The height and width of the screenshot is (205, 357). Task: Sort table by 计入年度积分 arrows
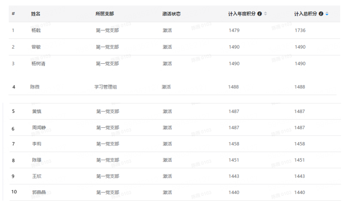pos(265,14)
